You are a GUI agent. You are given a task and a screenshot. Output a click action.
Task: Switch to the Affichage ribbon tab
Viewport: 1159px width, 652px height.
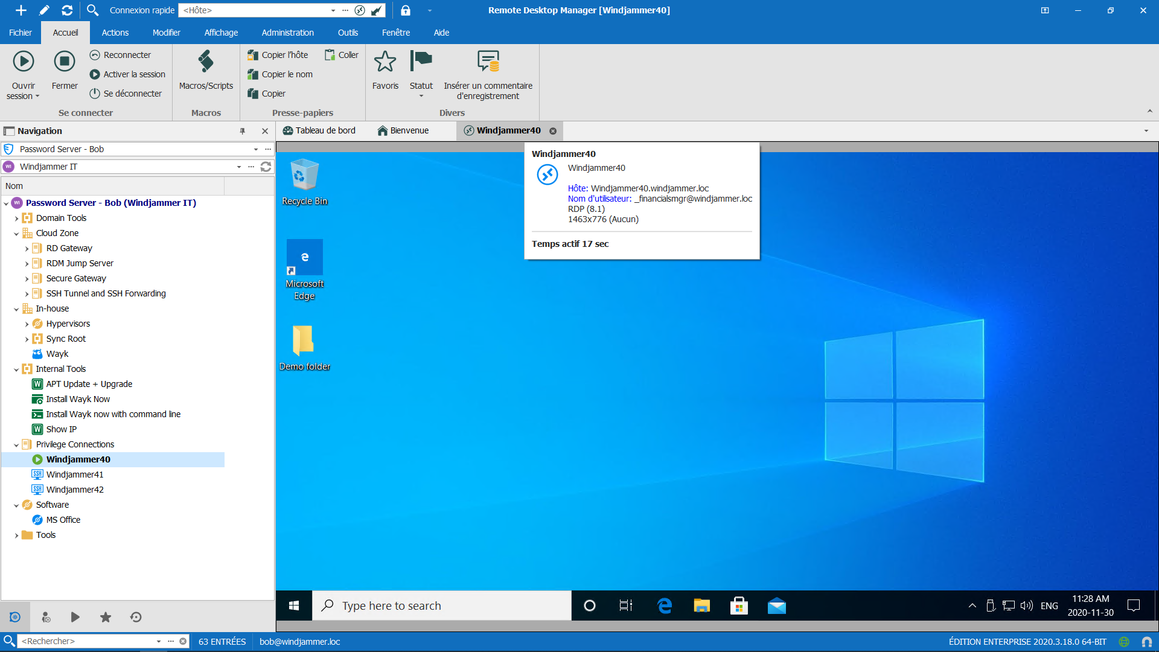[x=221, y=33]
